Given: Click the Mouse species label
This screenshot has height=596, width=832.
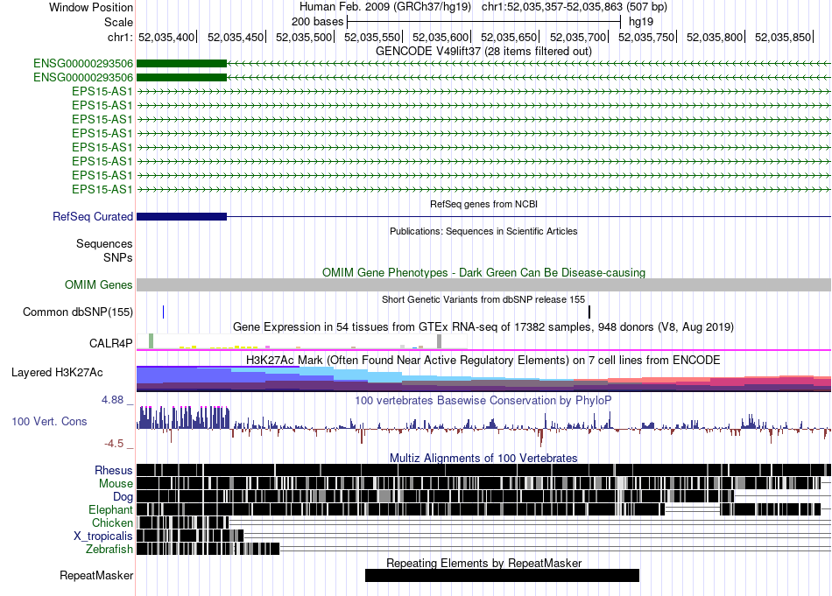Looking at the screenshot, I should click(116, 484).
